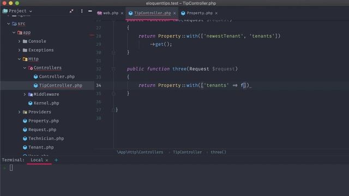Hide the Project tool window
Image resolution: width=349 pixels, height=196 pixels.
[x=90, y=11]
